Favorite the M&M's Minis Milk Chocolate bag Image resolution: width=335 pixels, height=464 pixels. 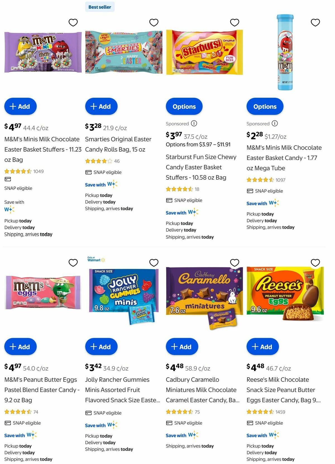pyautogui.click(x=73, y=22)
